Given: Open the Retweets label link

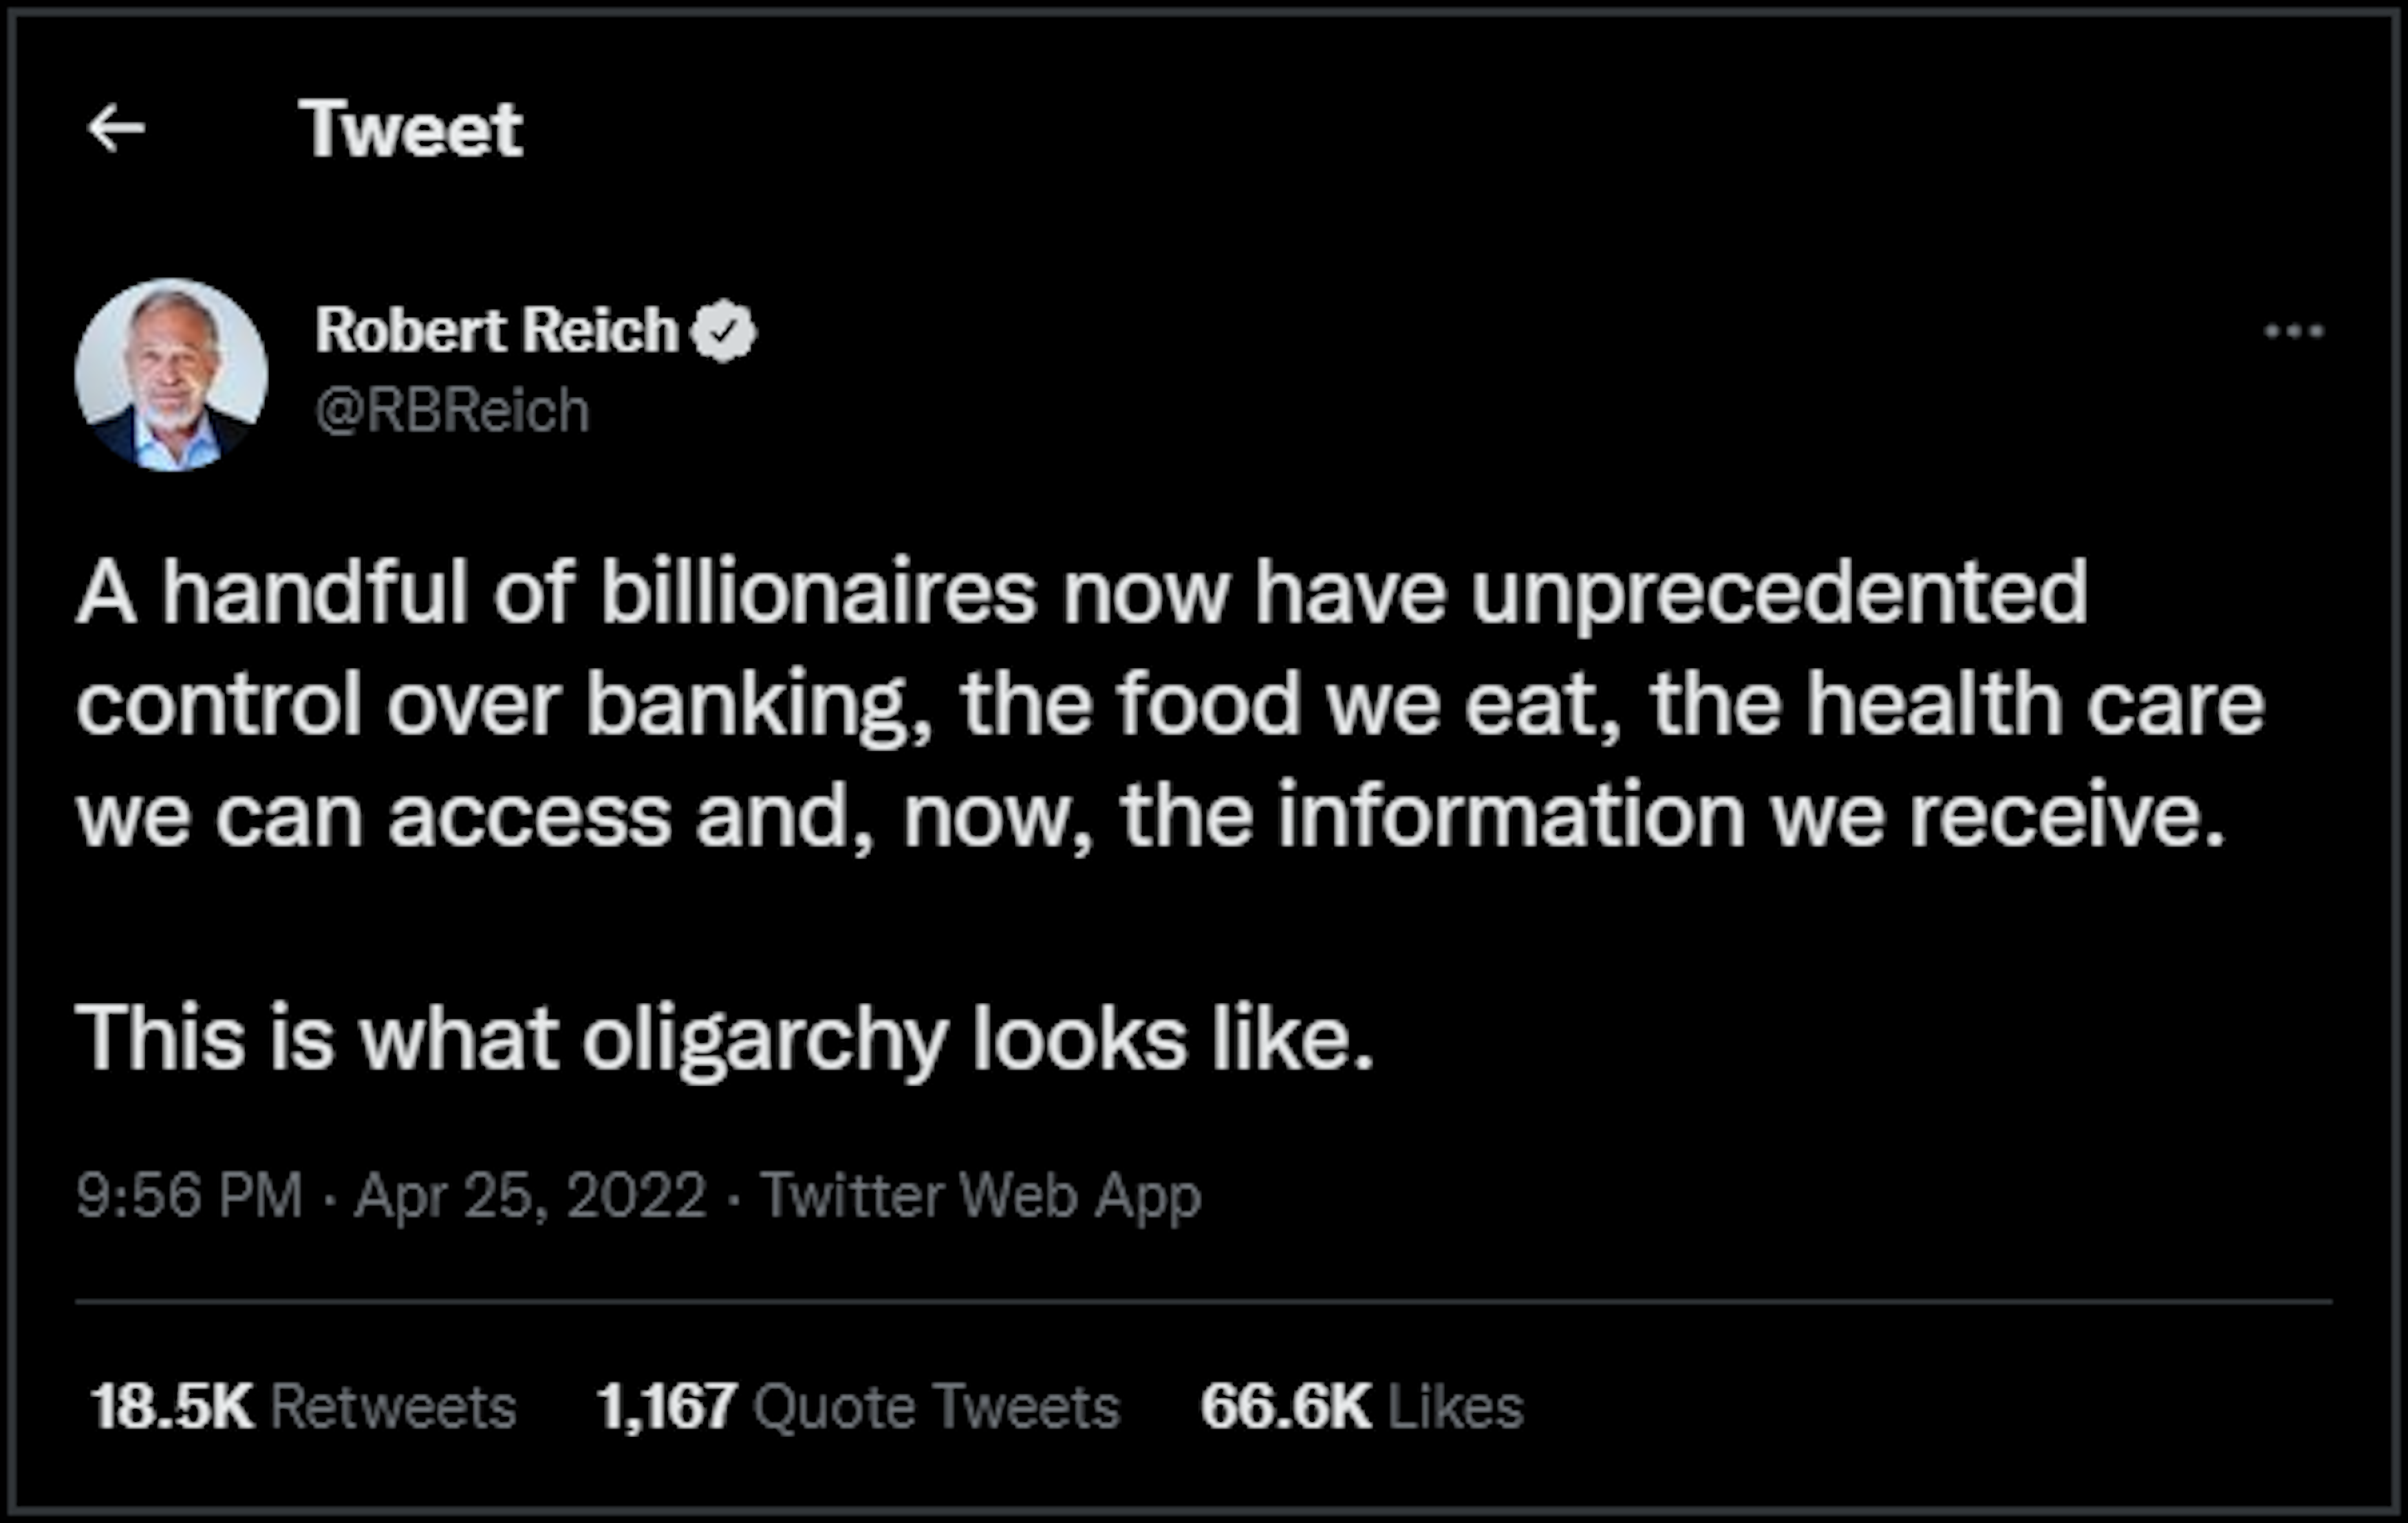Looking at the screenshot, I should click(393, 1407).
